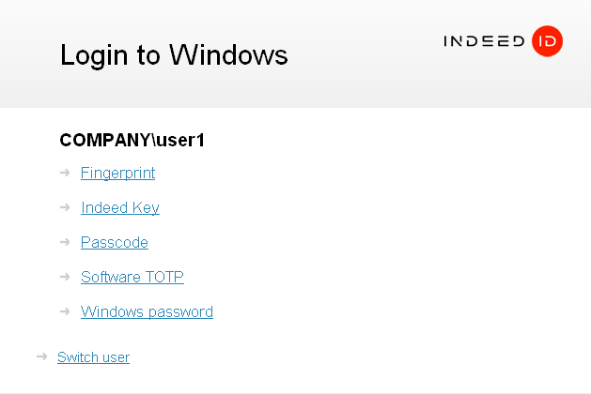
Task: Choose Fingerprint login method
Action: pos(118,174)
